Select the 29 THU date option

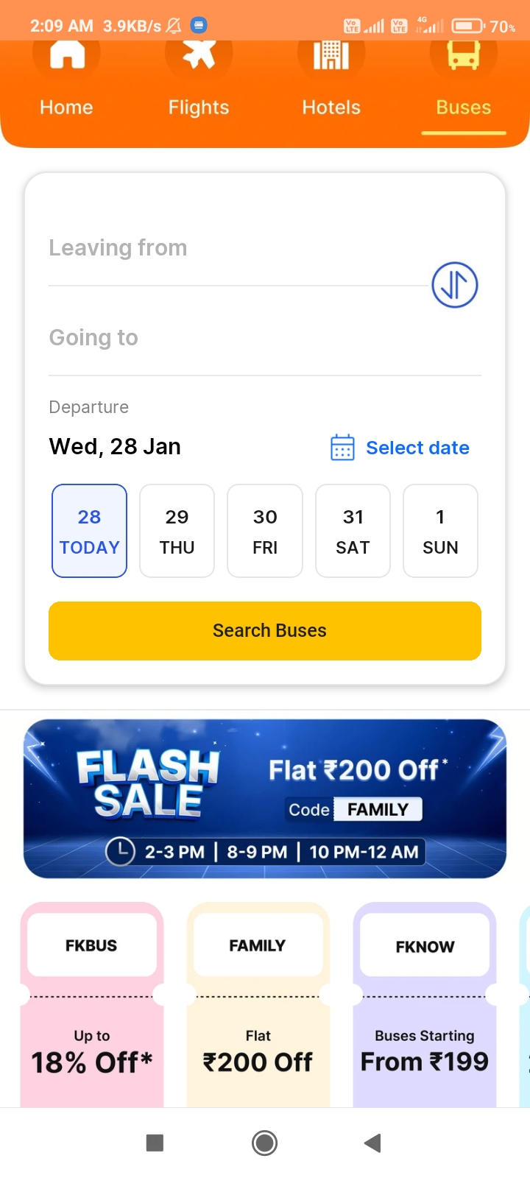coord(177,530)
